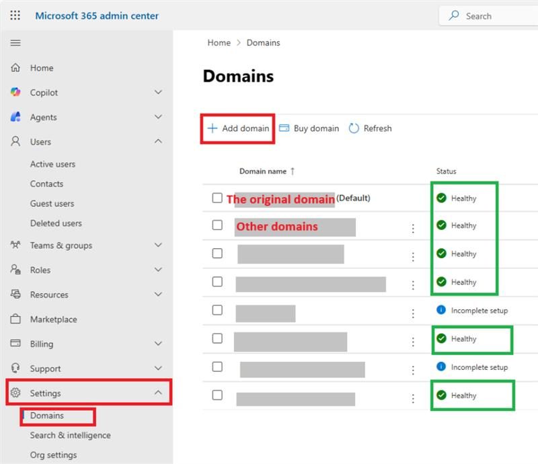Click the Agents icon in sidebar
The image size is (538, 464).
pyautogui.click(x=15, y=117)
